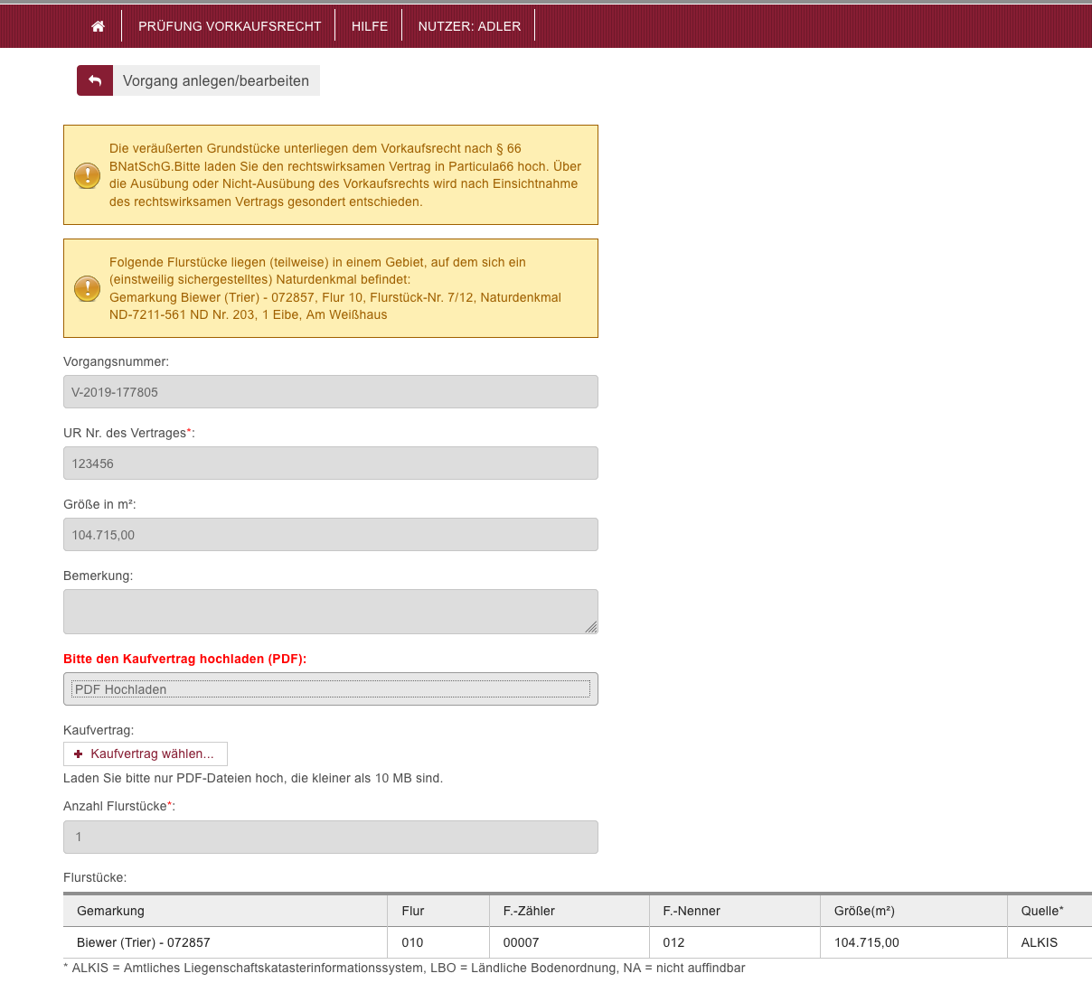Open the Hilfe menu item
1092x983 pixels.
pyautogui.click(x=369, y=26)
